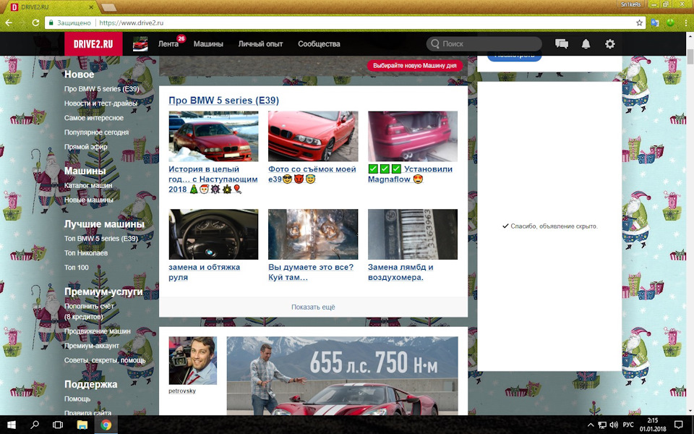
Task: Open steering wheel thumbnail
Action: pyautogui.click(x=213, y=234)
